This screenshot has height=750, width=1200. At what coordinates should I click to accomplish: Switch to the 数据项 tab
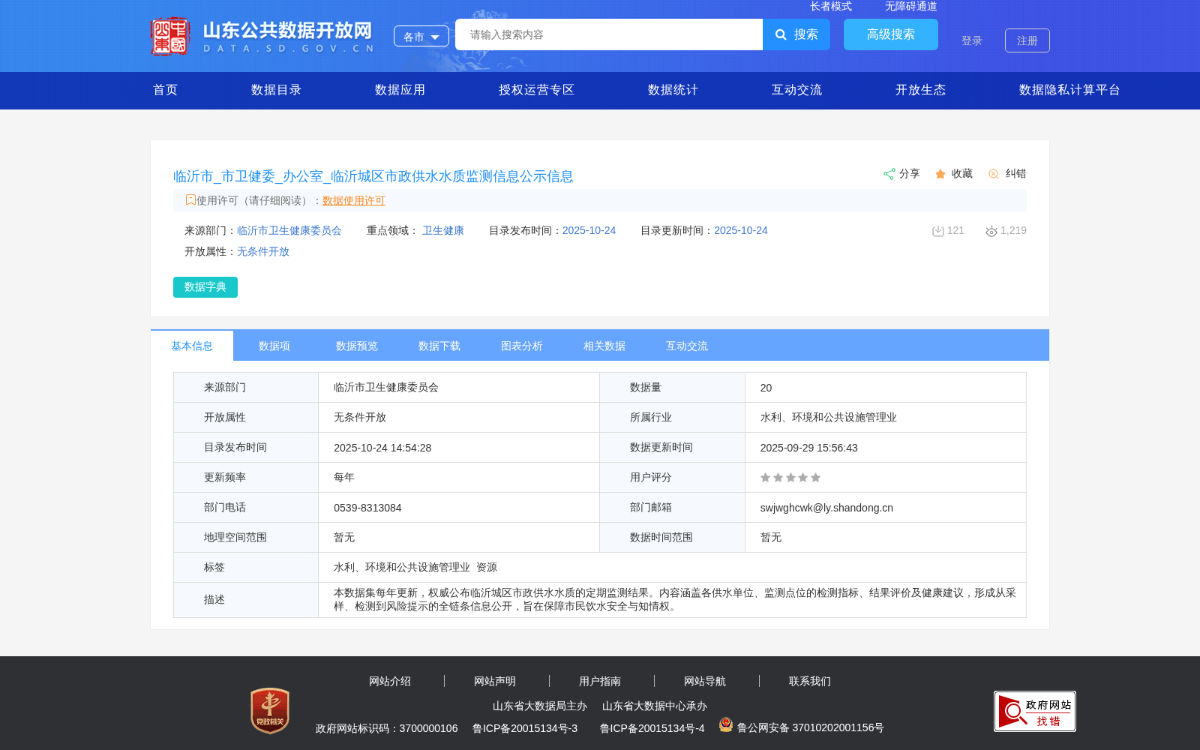[x=274, y=346]
